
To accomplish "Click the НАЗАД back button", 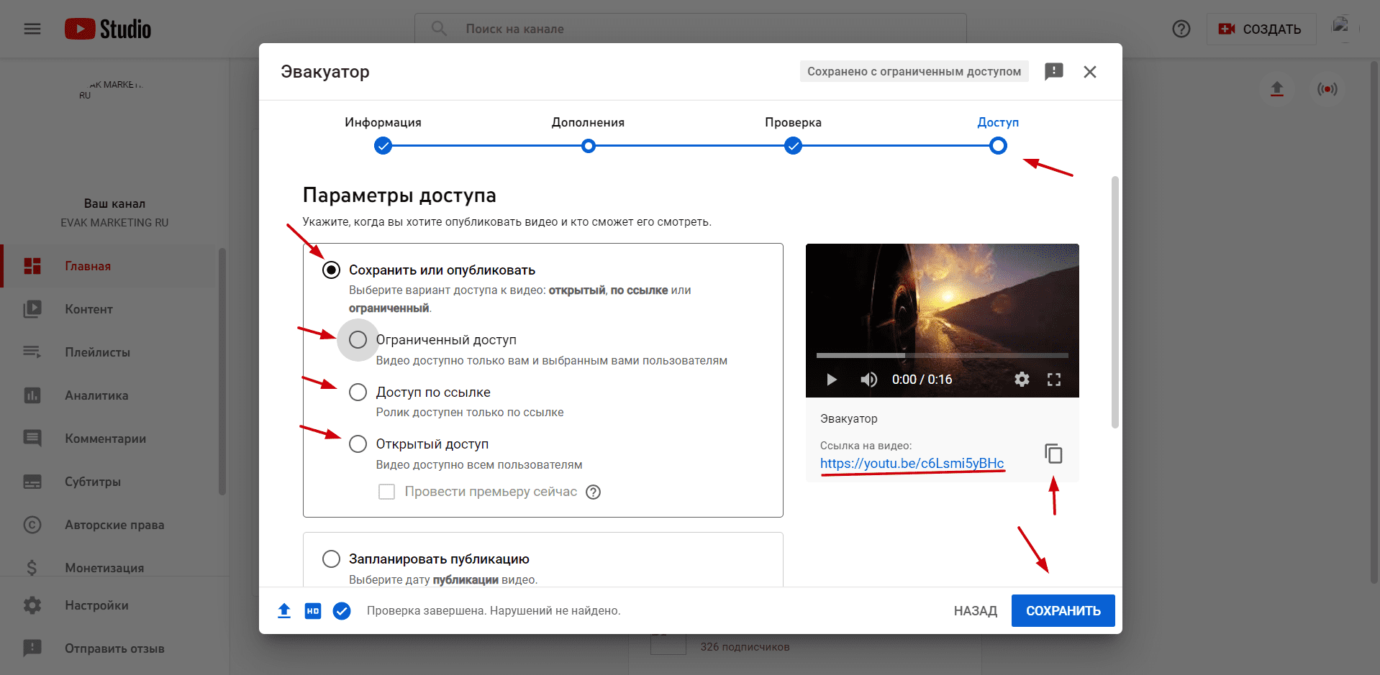I will point(975,611).
